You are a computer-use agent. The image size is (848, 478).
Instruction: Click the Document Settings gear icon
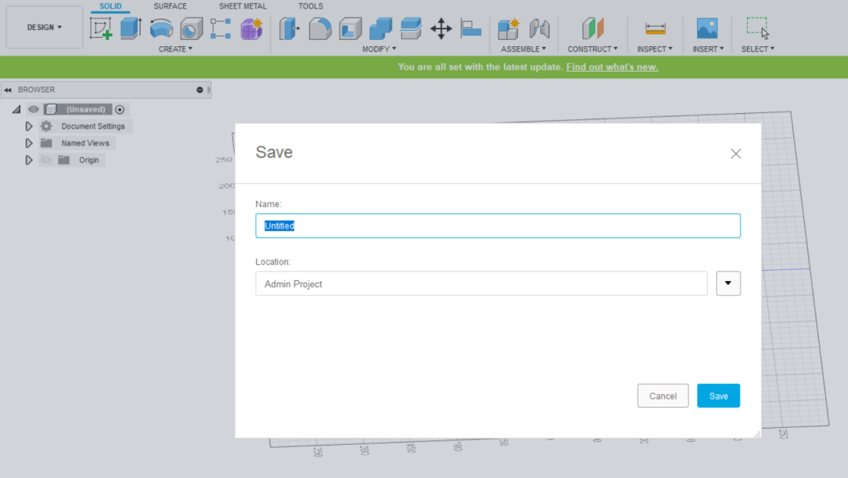pyautogui.click(x=46, y=126)
